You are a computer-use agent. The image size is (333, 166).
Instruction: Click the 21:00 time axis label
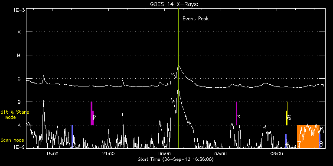[108, 153]
